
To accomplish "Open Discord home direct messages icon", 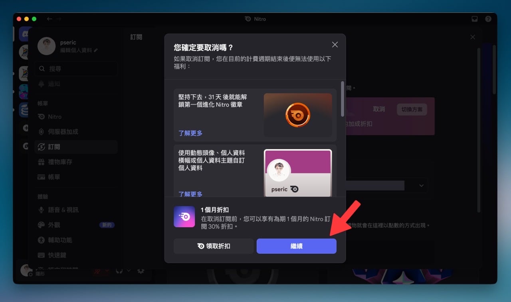I will (26, 34).
